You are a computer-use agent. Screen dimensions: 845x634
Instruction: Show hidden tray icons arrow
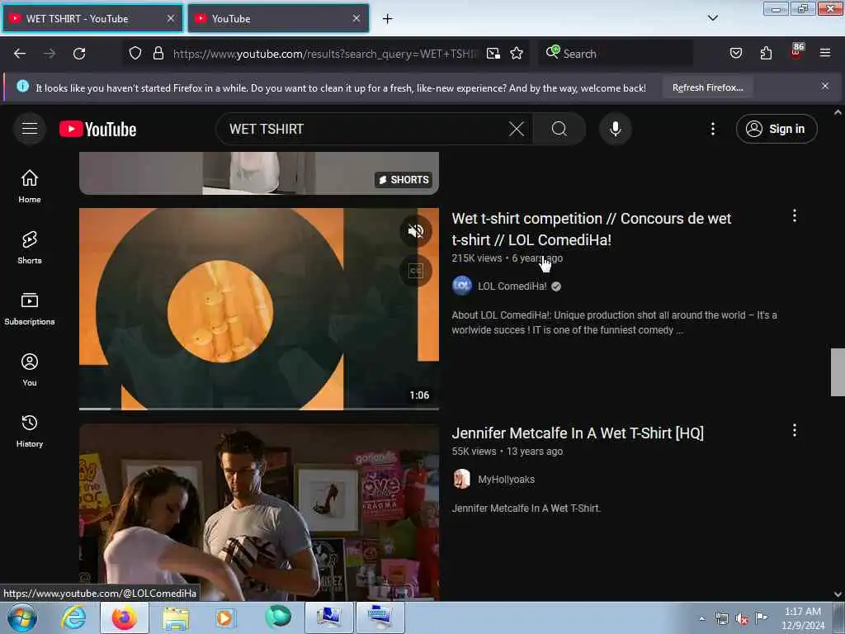701,618
